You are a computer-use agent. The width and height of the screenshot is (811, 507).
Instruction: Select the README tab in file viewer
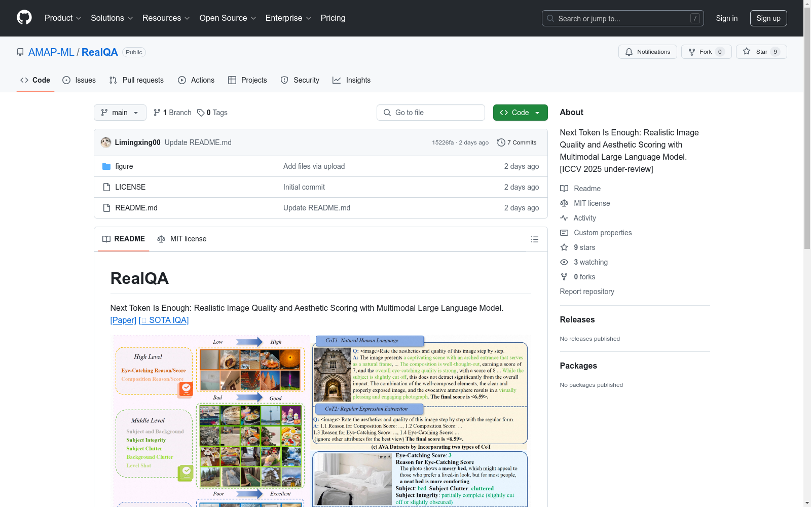pos(124,239)
